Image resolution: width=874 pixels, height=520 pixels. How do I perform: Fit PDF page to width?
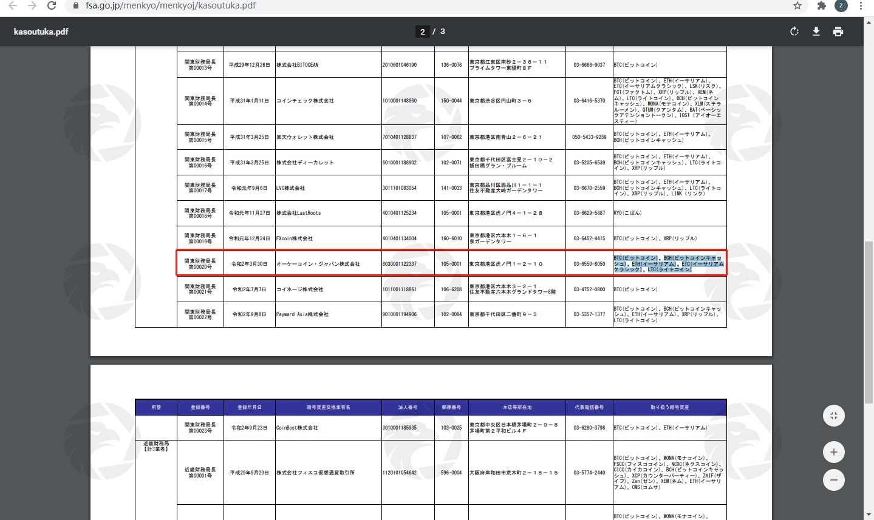[x=834, y=416]
